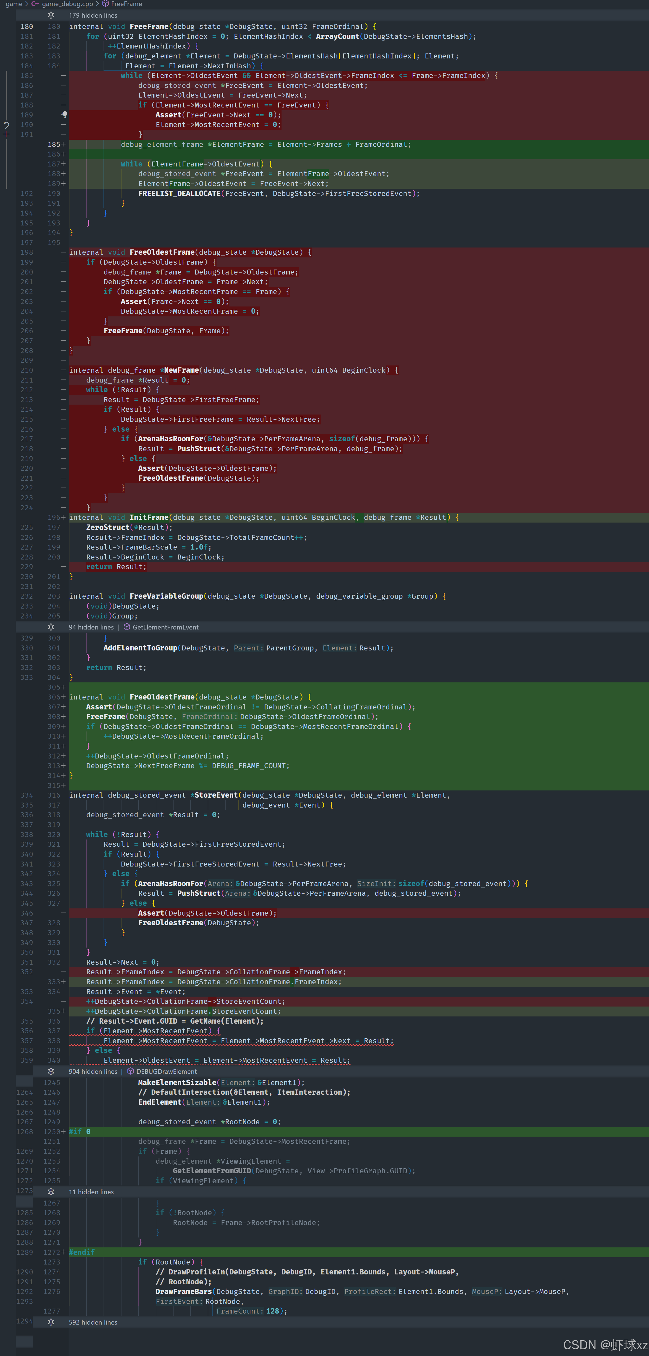Viewport: 649px width, 1356px height.
Task: Open the 'game' folder breadcrumb
Action: pos(14,4)
